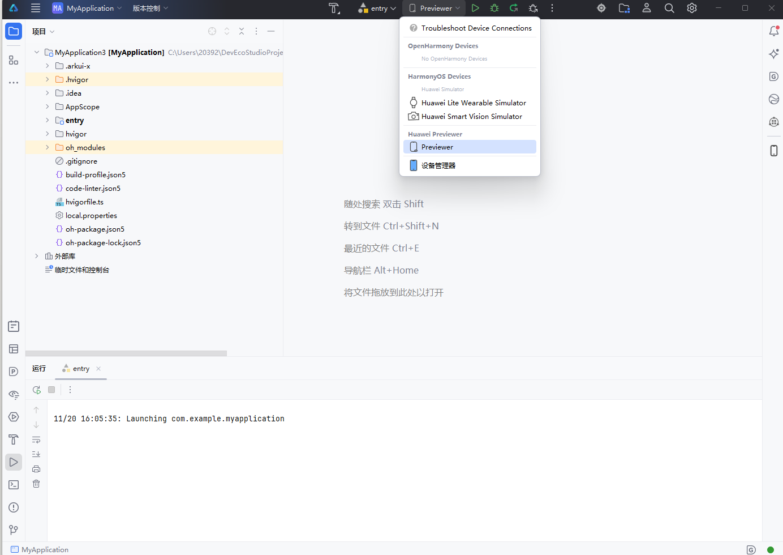Click the green rerun arrow in the top toolbar
This screenshot has height=555, width=783.
click(514, 8)
